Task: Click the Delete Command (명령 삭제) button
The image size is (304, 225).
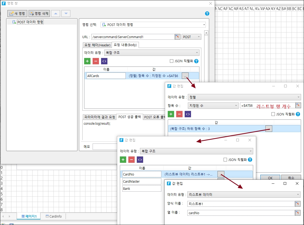Action: tap(39, 13)
